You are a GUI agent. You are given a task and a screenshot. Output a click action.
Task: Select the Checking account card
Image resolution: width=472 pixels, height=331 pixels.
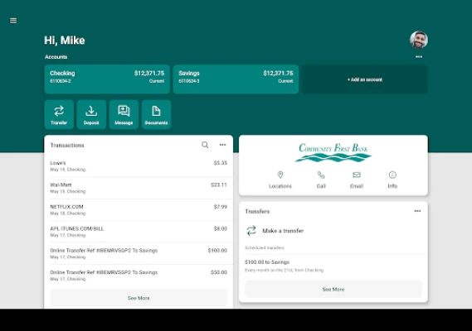(x=107, y=79)
